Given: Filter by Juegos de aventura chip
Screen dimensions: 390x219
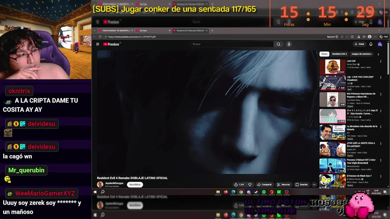Looking at the screenshot, I should (362, 54).
